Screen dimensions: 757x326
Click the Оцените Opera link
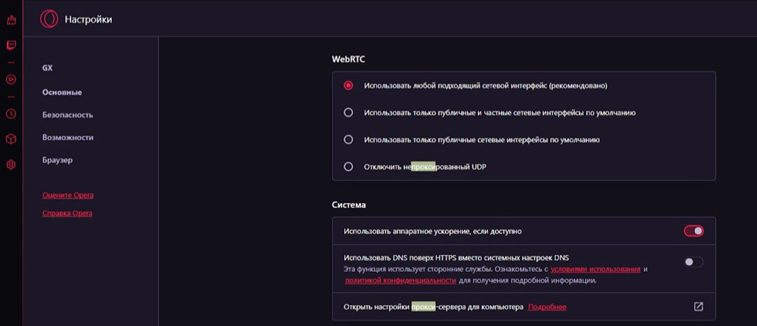click(67, 195)
